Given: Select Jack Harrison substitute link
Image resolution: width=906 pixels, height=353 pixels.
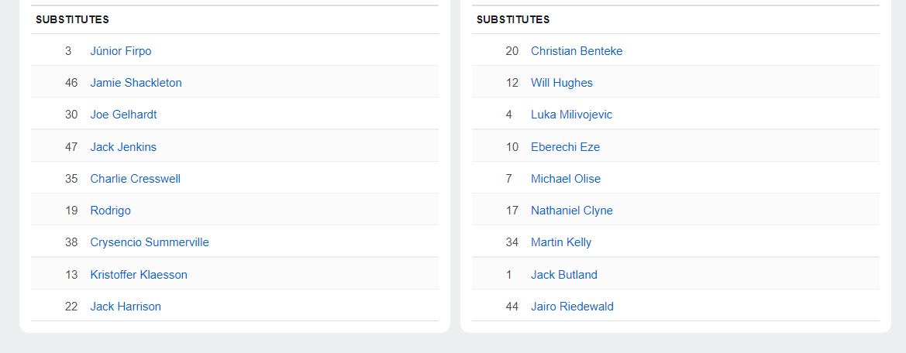Looking at the screenshot, I should click(x=126, y=307).
